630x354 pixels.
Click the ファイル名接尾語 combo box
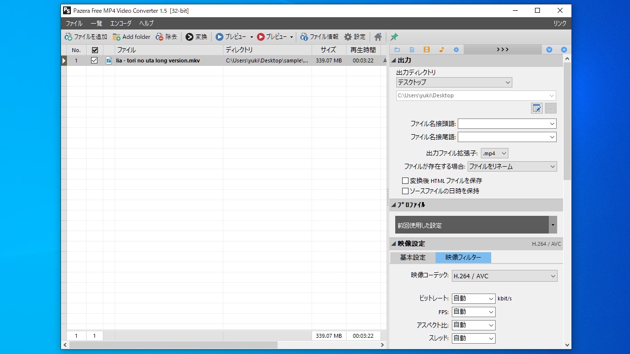tap(507, 137)
